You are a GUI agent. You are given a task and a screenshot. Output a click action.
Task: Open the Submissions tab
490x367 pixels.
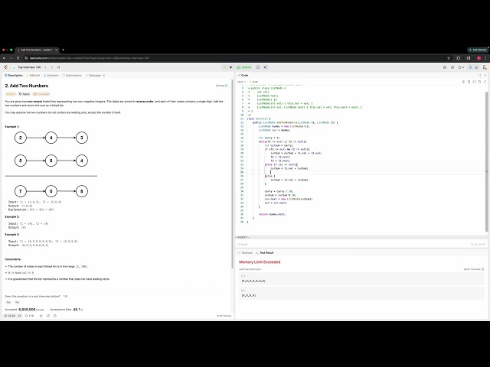pos(72,75)
